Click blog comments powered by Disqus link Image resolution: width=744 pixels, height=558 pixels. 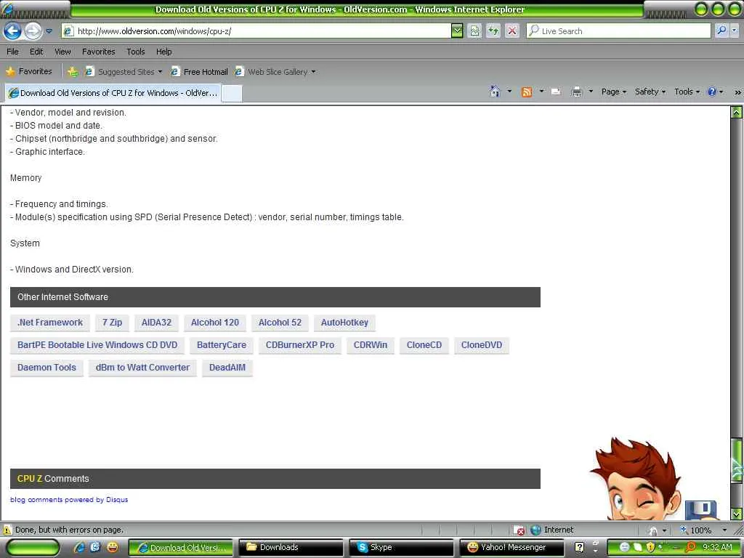coord(69,500)
